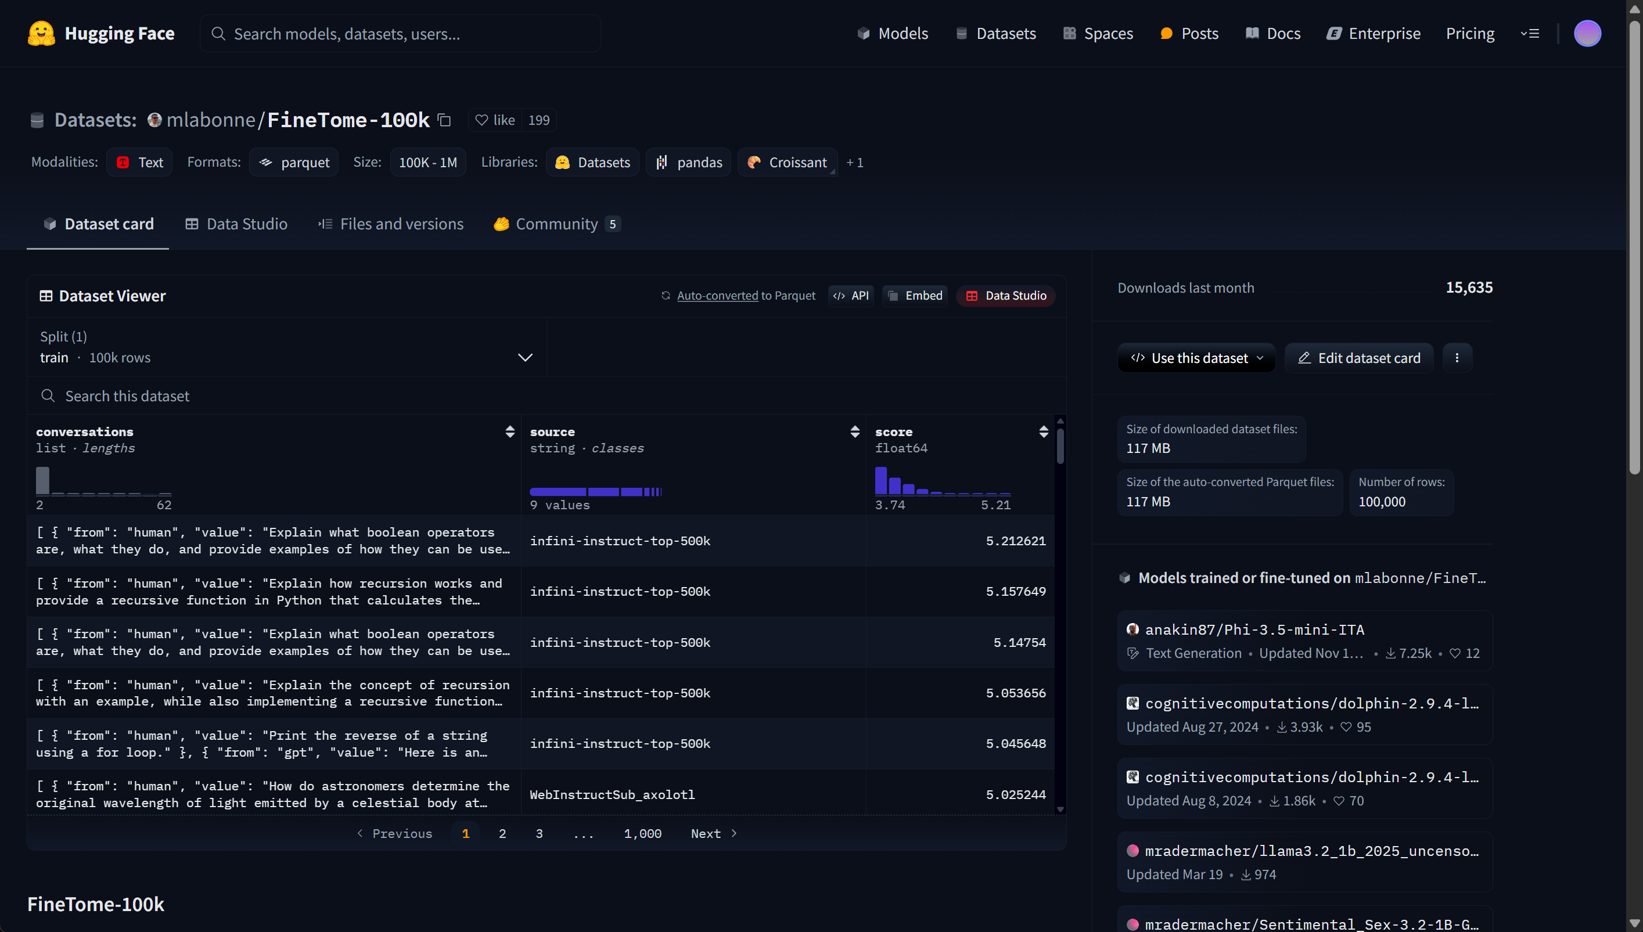Click the score histogram first bar

tap(880, 480)
